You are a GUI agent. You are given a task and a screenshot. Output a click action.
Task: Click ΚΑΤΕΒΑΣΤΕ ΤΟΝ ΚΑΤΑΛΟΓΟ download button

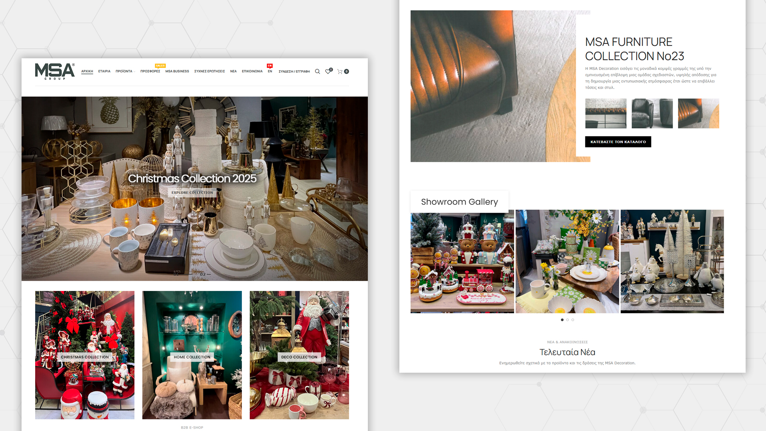pyautogui.click(x=618, y=142)
